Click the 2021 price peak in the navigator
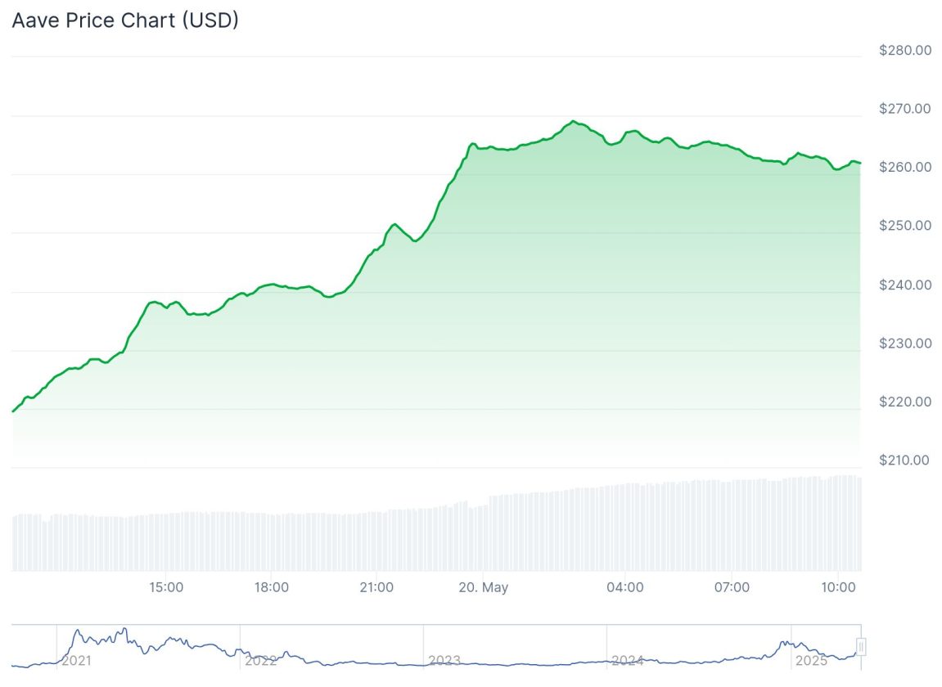This screenshot has width=942, height=687. [x=124, y=629]
